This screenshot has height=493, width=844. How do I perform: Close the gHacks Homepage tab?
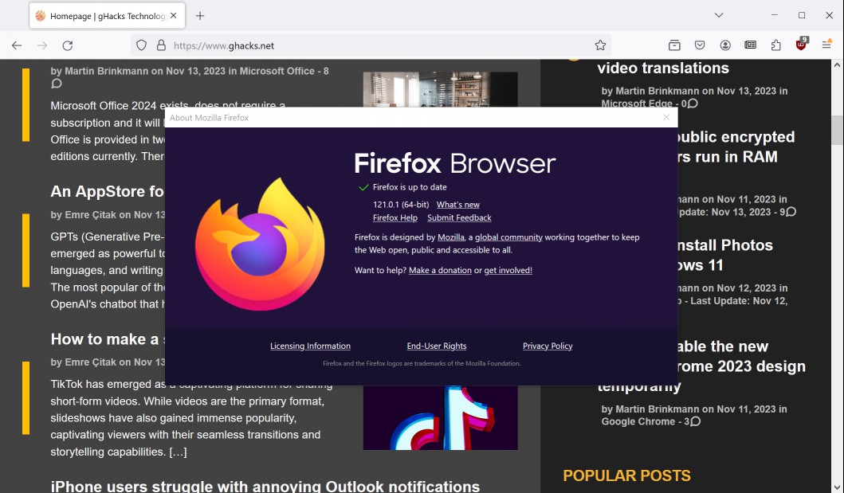(x=173, y=16)
